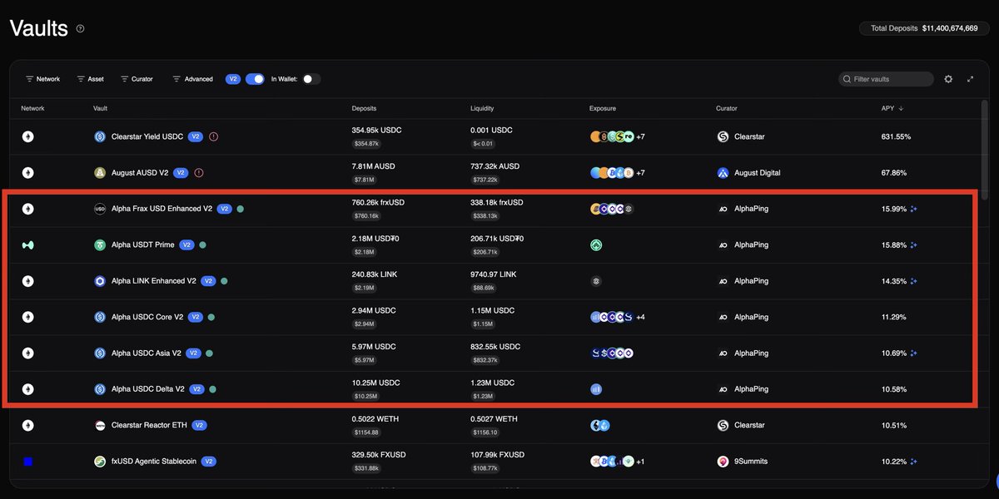This screenshot has height=499, width=999.
Task: Click the warning icon on Clearstar Yield USDC
Action: (213, 136)
